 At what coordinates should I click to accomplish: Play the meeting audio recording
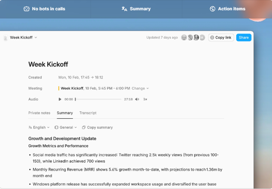[x=60, y=99]
